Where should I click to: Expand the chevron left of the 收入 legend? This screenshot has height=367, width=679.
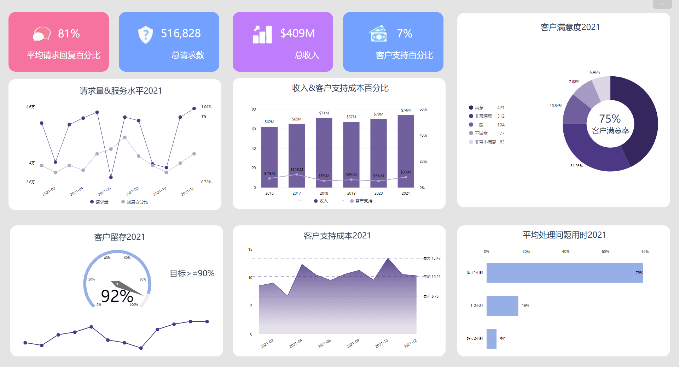pos(300,201)
